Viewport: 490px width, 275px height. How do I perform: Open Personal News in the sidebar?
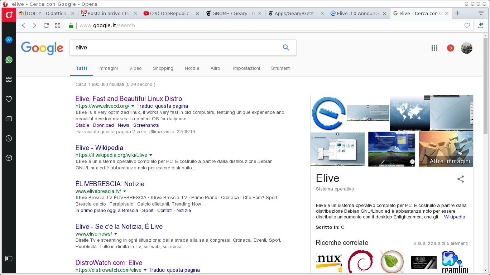pos(9,119)
